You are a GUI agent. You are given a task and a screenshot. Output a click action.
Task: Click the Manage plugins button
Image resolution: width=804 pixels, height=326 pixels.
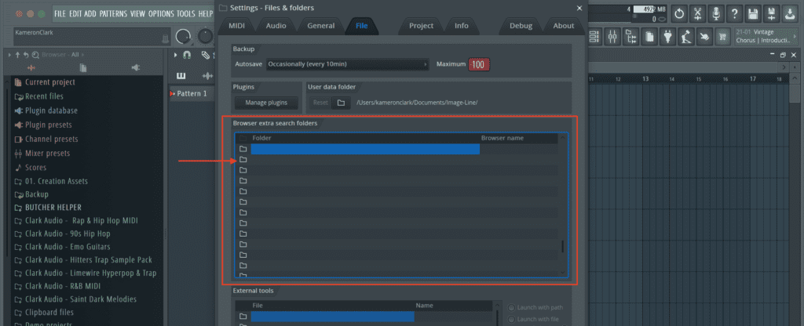point(265,103)
